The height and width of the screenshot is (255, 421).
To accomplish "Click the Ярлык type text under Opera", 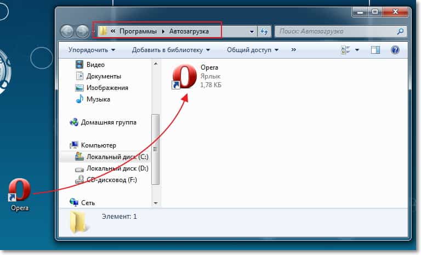I will tap(210, 76).
